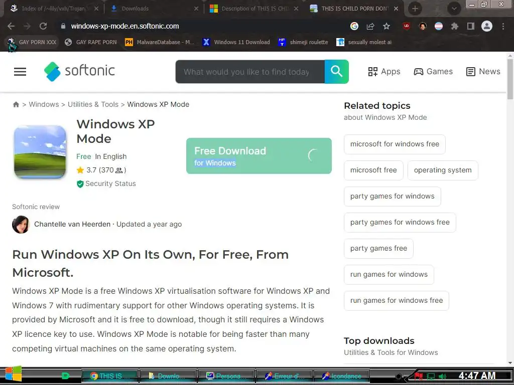
Task: Open Utilities & Tools breadcrumb link
Action: pos(93,104)
